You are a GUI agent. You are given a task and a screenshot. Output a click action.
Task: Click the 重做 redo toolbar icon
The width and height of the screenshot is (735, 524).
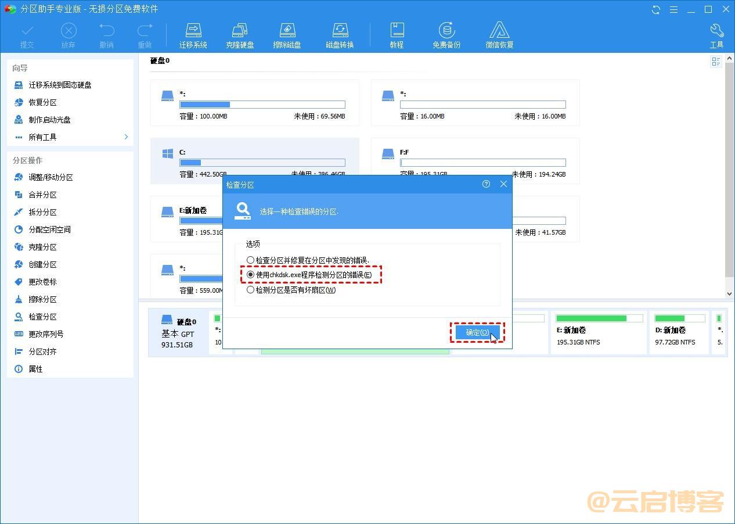[145, 35]
